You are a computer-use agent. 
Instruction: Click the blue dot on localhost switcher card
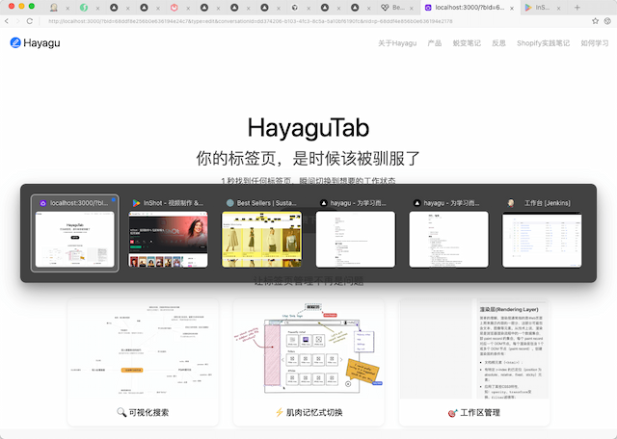pos(114,199)
